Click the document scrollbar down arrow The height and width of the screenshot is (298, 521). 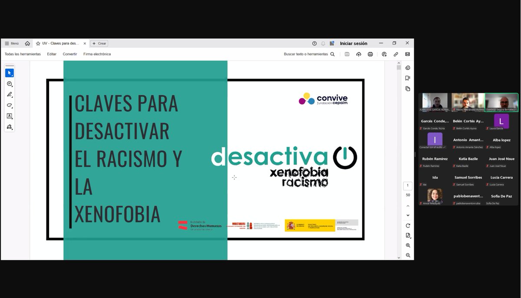pyautogui.click(x=399, y=258)
